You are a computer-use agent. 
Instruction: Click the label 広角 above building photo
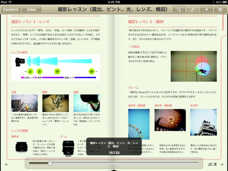pos(14,92)
